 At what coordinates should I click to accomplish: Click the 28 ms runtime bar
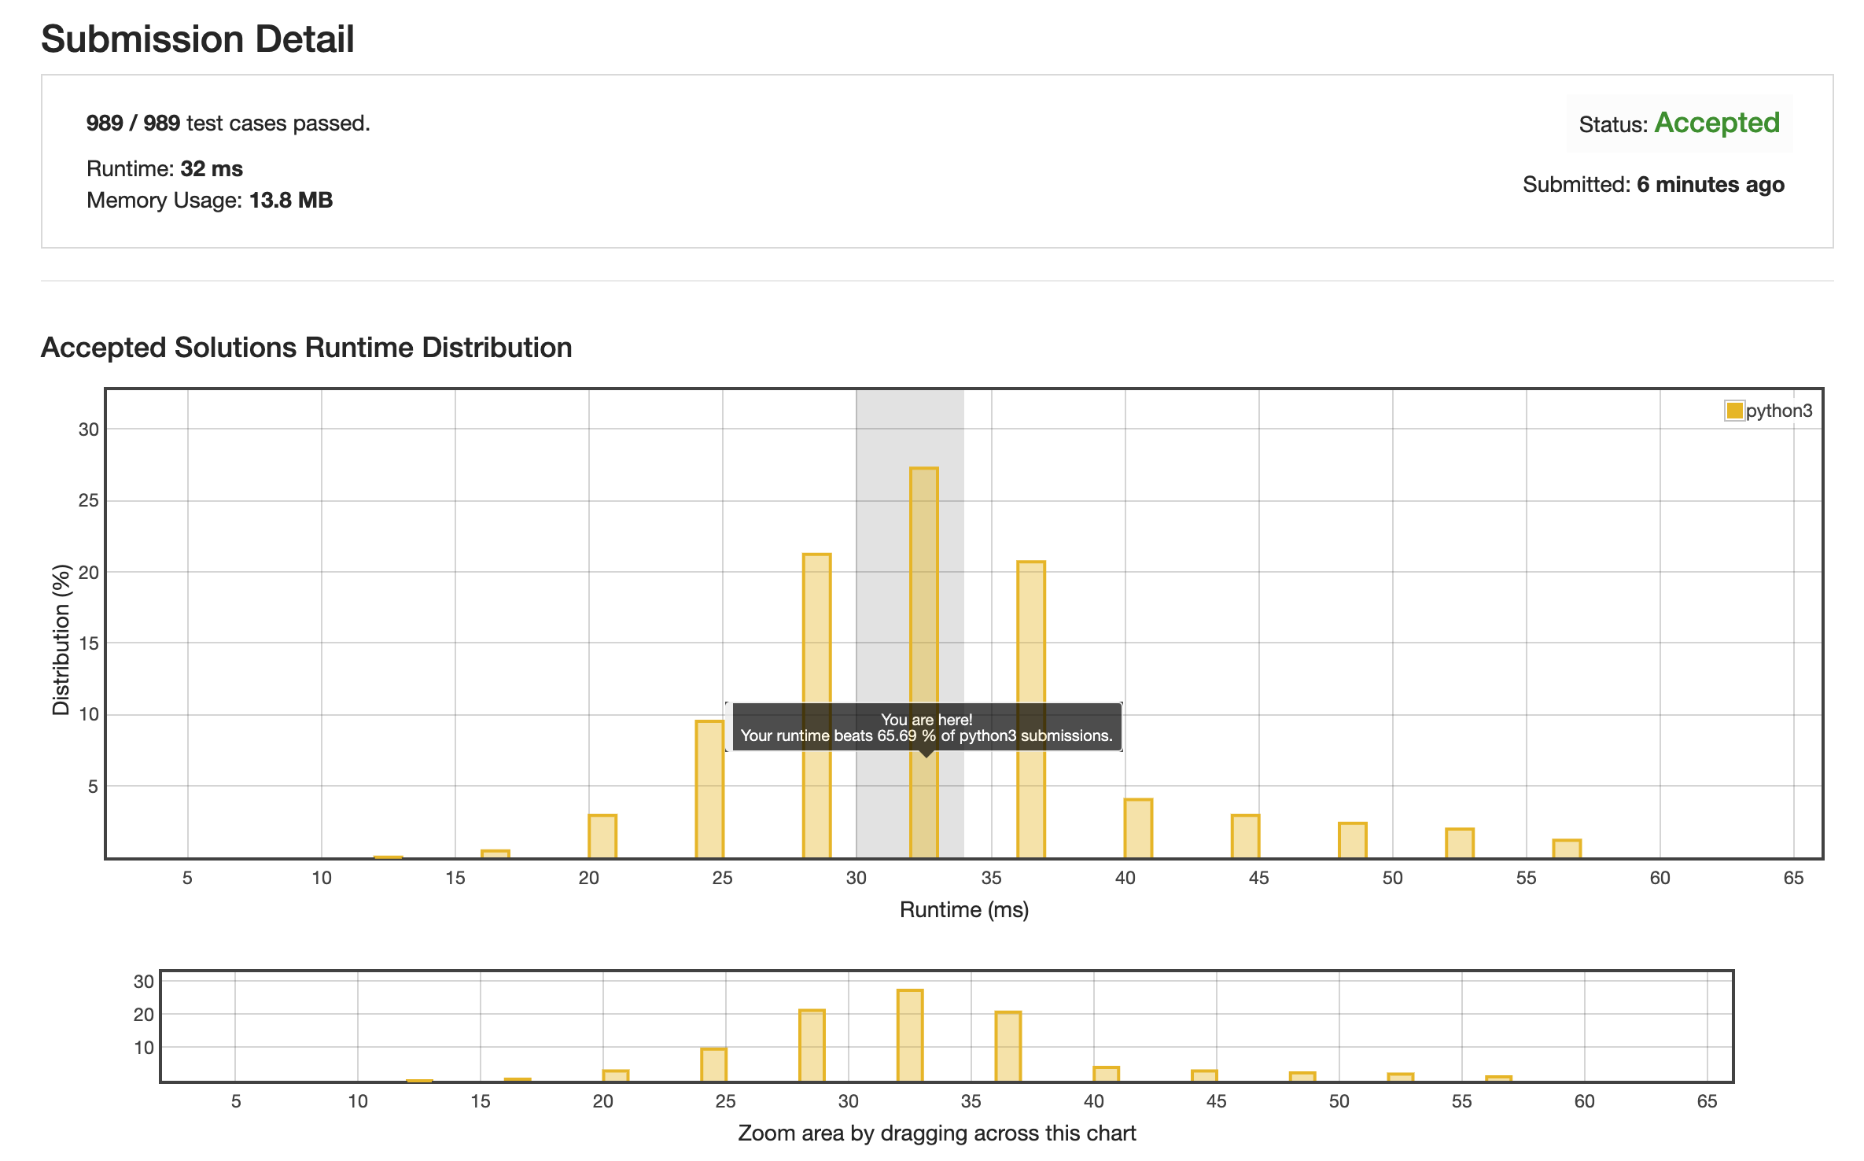click(x=816, y=629)
